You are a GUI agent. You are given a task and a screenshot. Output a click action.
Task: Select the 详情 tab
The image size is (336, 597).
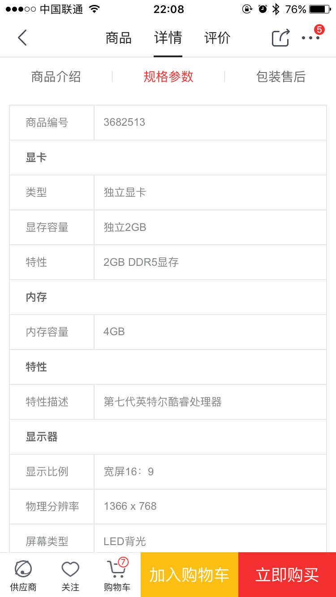(x=168, y=38)
